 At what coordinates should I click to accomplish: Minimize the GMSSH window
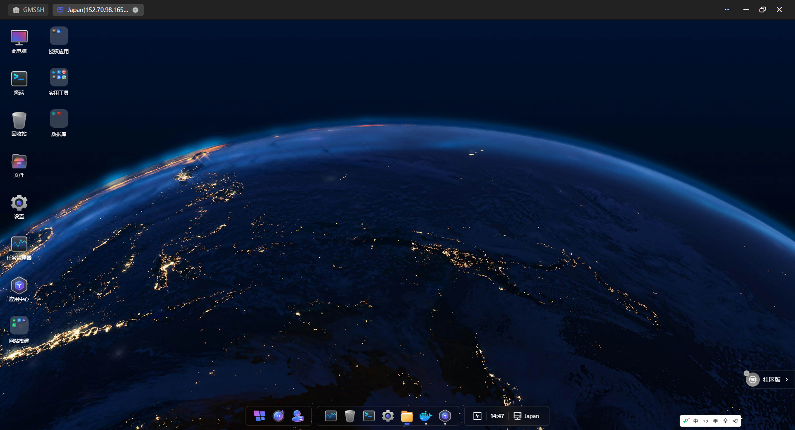[746, 10]
